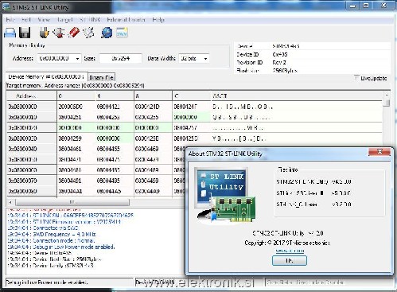Click the memory table vertical scrollbar thumb
Image resolution: width=397 pixels, height=292 pixels.
click(387, 103)
